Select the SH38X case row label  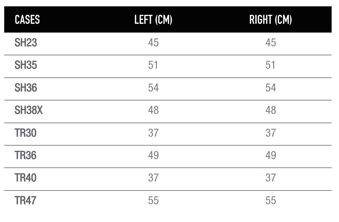coord(28,110)
